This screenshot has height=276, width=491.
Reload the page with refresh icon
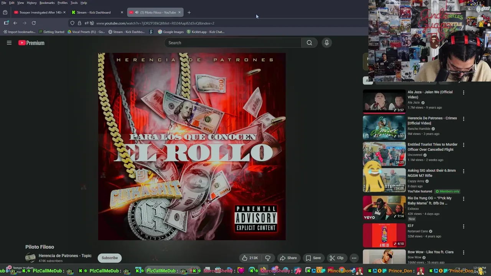tap(34, 23)
